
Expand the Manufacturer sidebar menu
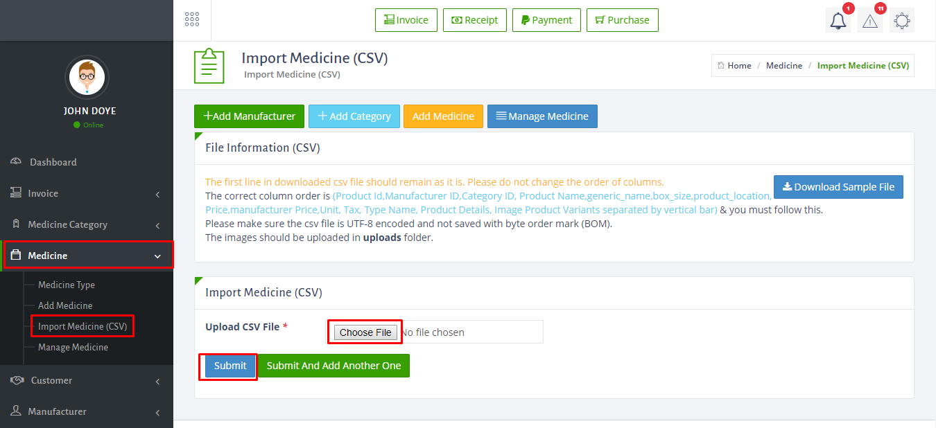tap(87, 411)
